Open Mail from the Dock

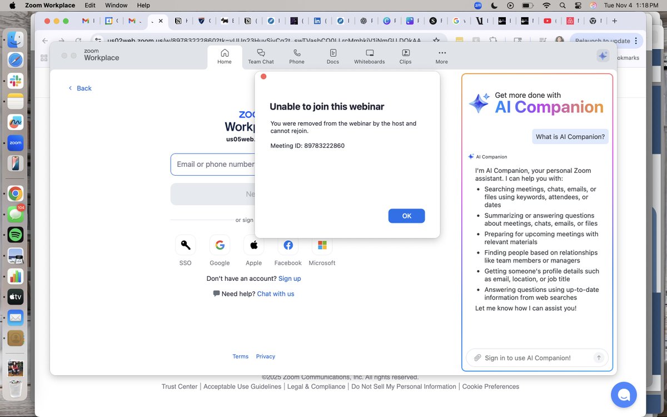[x=16, y=317]
